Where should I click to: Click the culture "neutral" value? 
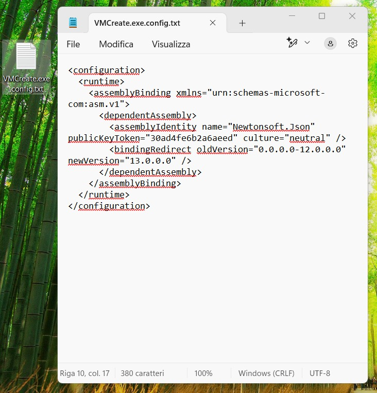307,138
